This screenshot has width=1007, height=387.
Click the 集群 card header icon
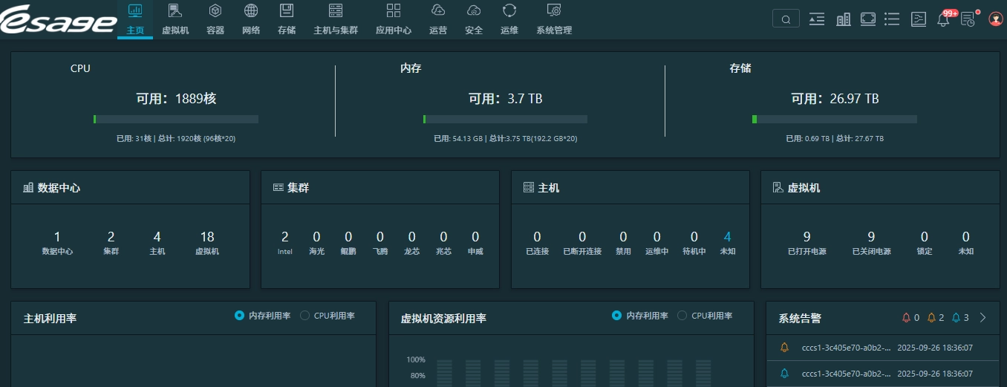click(x=278, y=188)
